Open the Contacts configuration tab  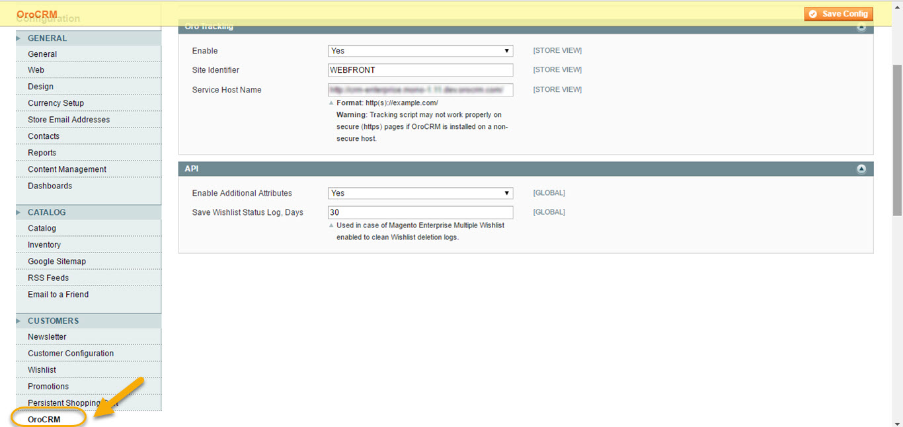pos(89,136)
